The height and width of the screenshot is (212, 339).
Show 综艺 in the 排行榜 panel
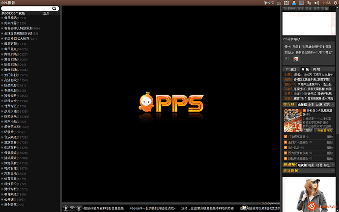click(x=327, y=105)
